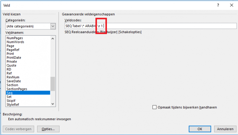The width and height of the screenshot is (238, 135).
Task: Select the Quote field name
Action: (x=11, y=65)
